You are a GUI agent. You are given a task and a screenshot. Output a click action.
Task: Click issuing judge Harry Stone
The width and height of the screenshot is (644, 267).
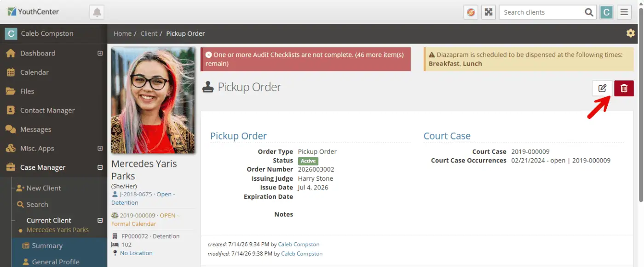pyautogui.click(x=316, y=178)
